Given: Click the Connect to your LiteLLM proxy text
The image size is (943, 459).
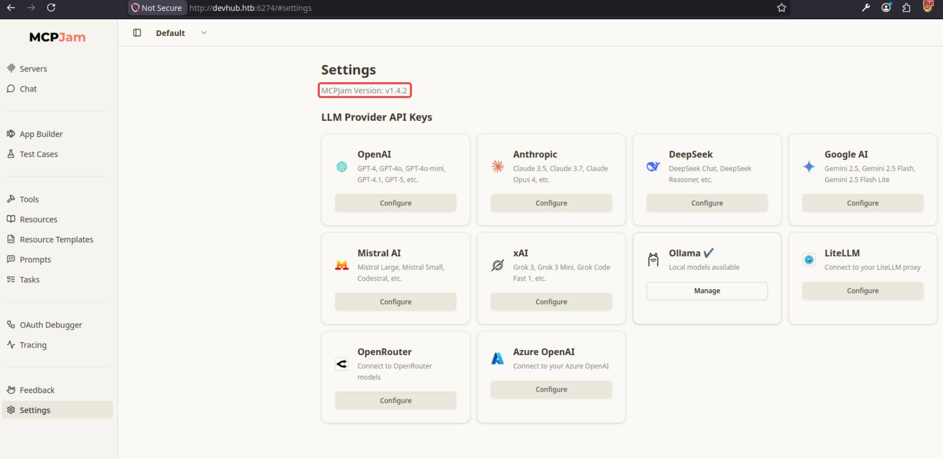Looking at the screenshot, I should 873,267.
